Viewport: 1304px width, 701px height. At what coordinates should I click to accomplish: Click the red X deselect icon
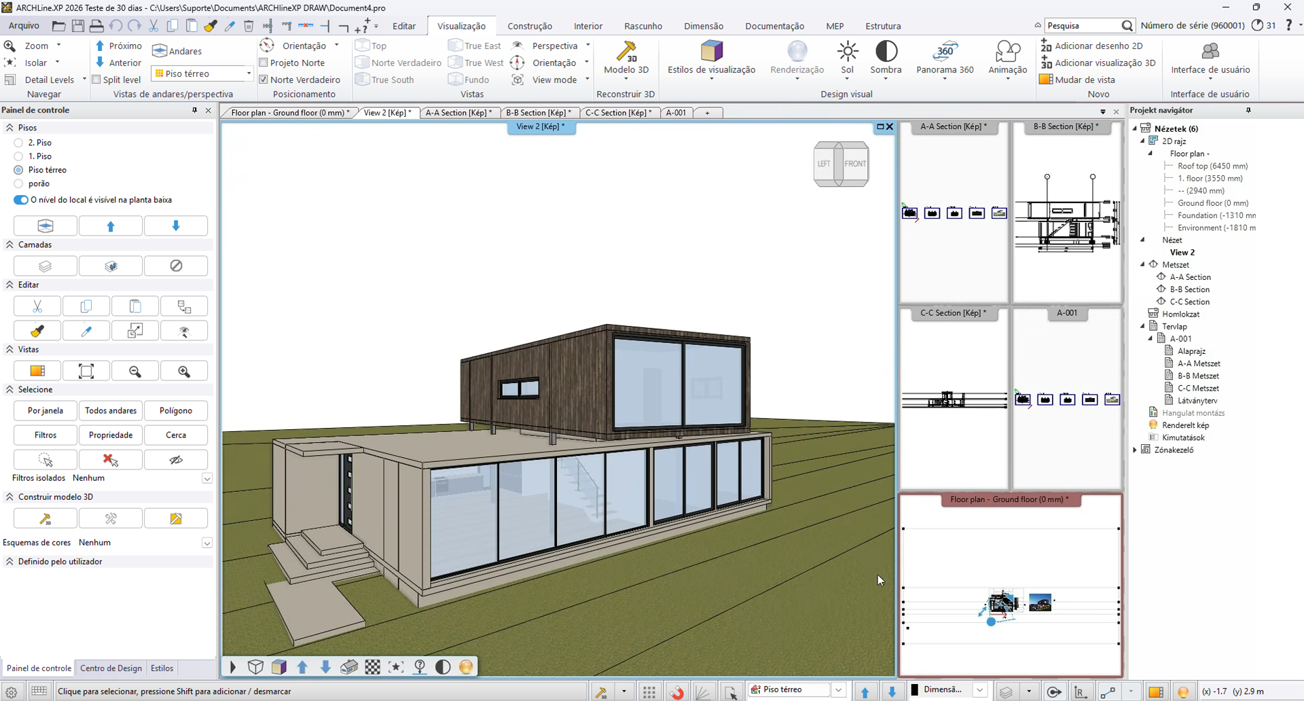tap(111, 460)
